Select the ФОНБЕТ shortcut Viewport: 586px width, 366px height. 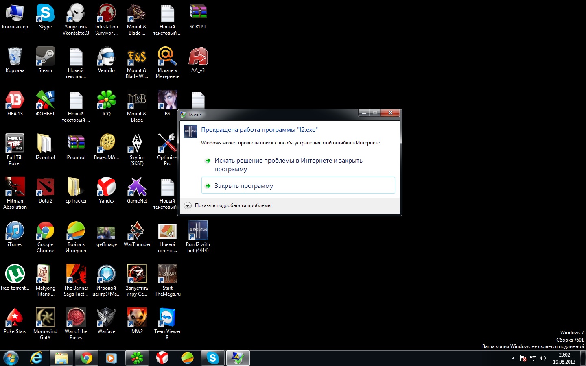coord(45,104)
